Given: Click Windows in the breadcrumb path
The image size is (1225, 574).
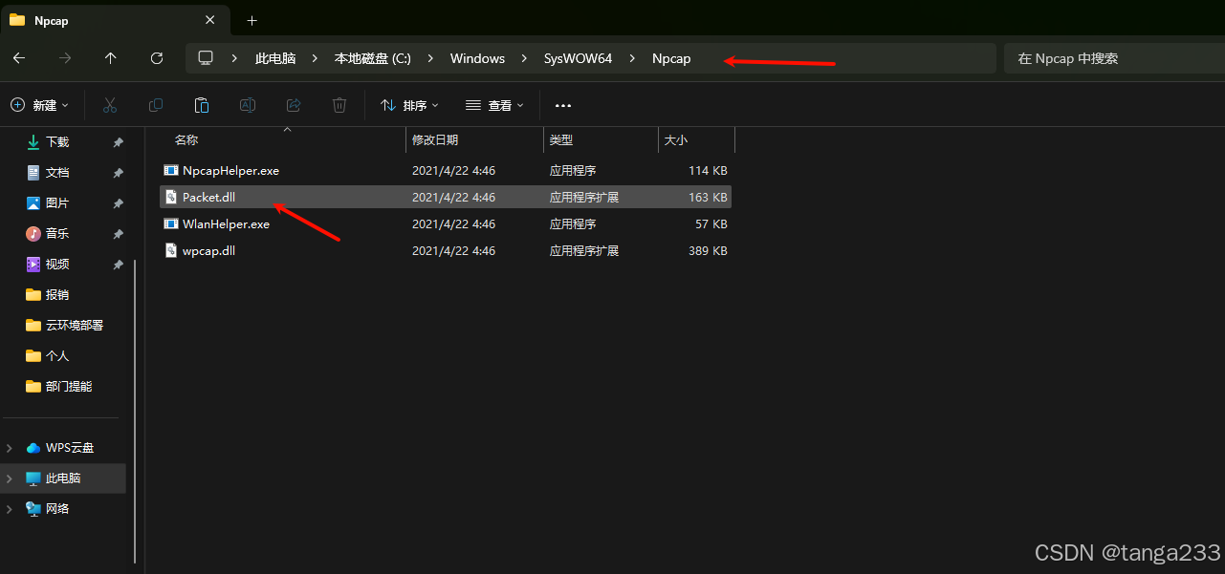Looking at the screenshot, I should [477, 58].
